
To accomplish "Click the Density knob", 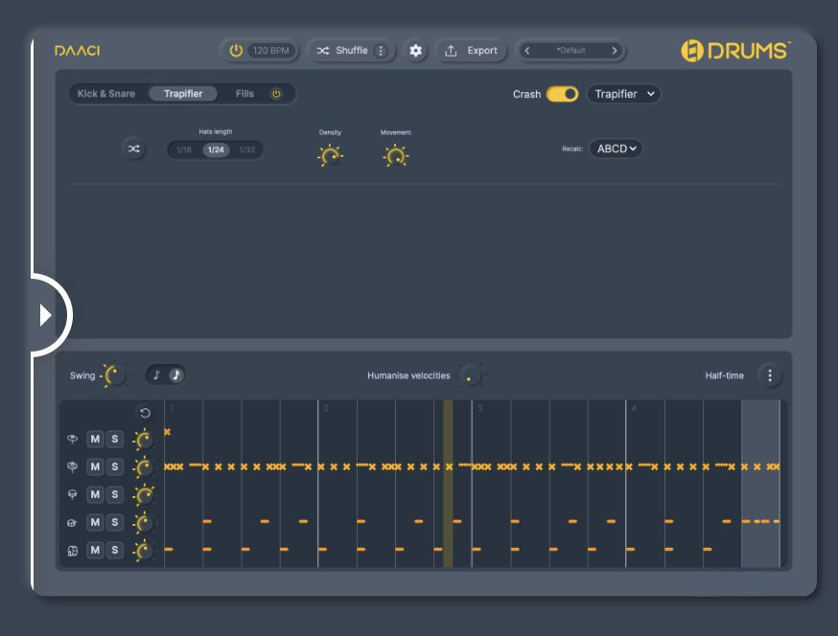I will tap(330, 155).
